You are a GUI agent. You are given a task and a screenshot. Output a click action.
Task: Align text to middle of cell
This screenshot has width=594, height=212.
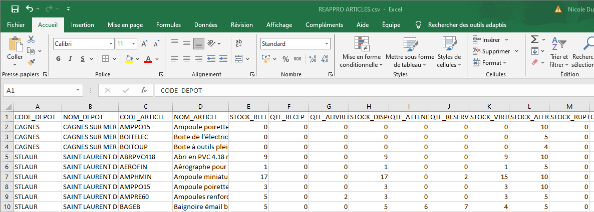[x=186, y=44]
